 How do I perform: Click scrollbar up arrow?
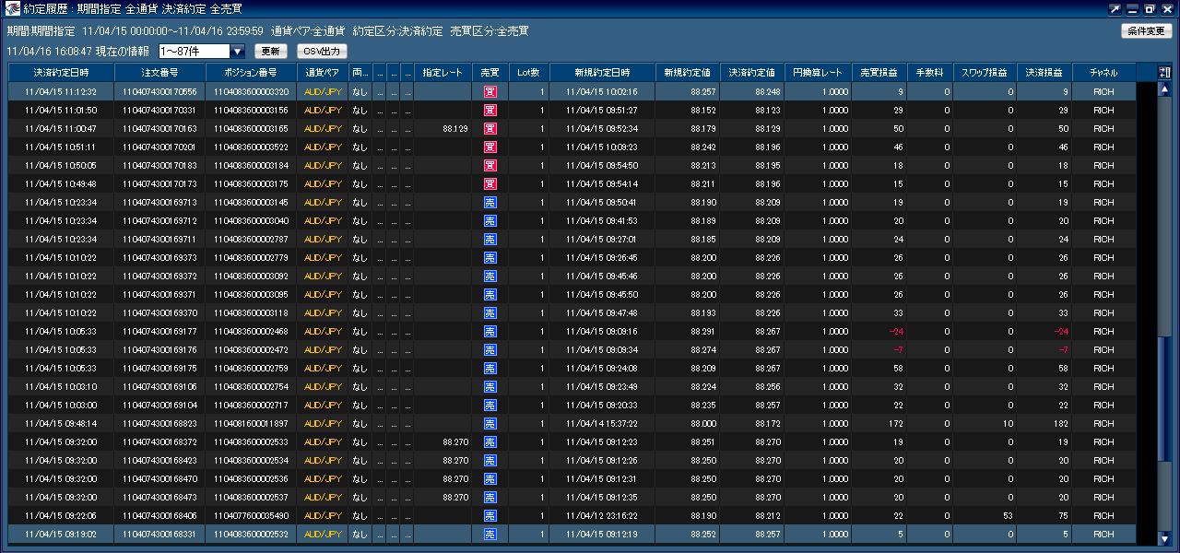click(x=1164, y=90)
